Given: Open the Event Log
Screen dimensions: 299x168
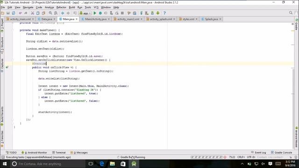Looking at the screenshot, I should point(258,153).
